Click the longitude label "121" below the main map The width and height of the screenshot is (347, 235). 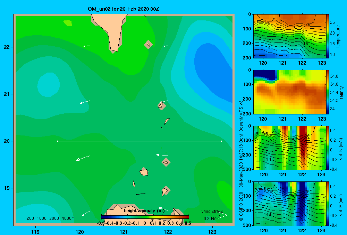point(124,232)
